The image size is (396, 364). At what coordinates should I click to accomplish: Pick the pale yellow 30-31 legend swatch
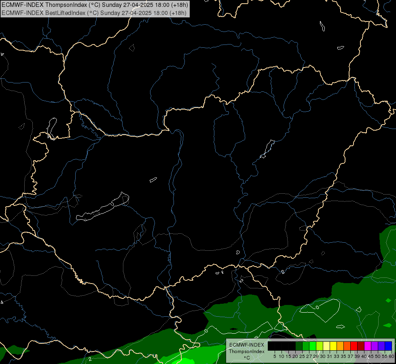click(326, 346)
